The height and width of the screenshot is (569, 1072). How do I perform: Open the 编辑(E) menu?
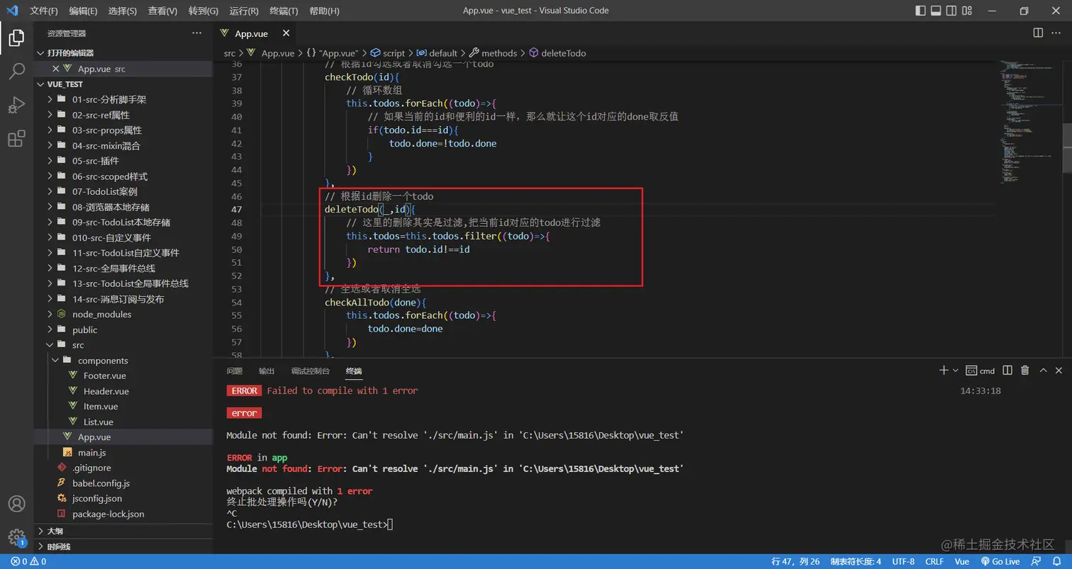pos(84,11)
